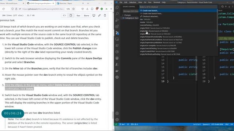The height and width of the screenshot is (131, 234).
Task: Choose 'Create new branch...' option
Action: (178, 11)
